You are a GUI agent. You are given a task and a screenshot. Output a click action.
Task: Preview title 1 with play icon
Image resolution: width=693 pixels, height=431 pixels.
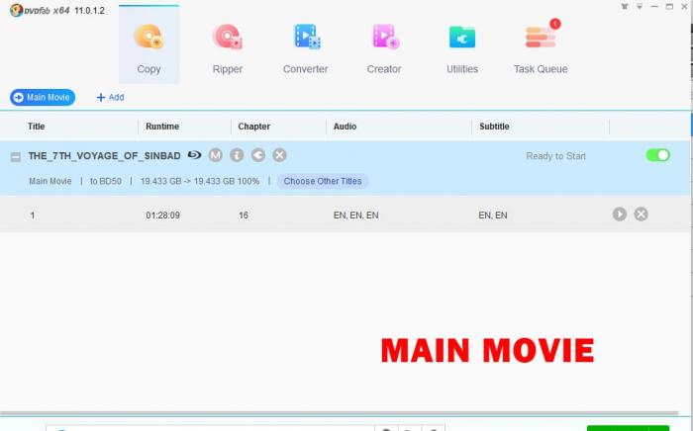620,215
